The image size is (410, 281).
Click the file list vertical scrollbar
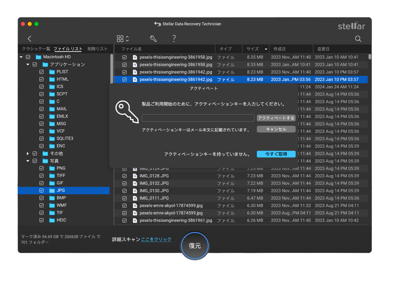click(370, 57)
